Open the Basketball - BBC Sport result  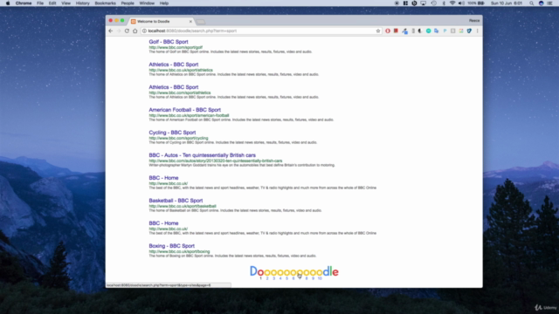point(176,201)
